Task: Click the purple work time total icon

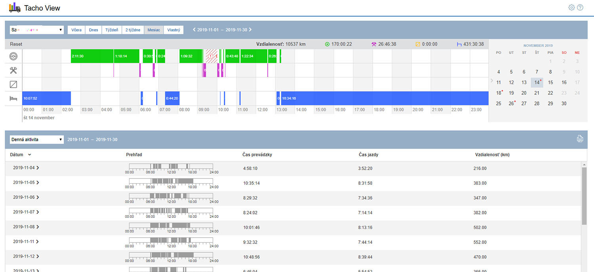Action: [373, 44]
